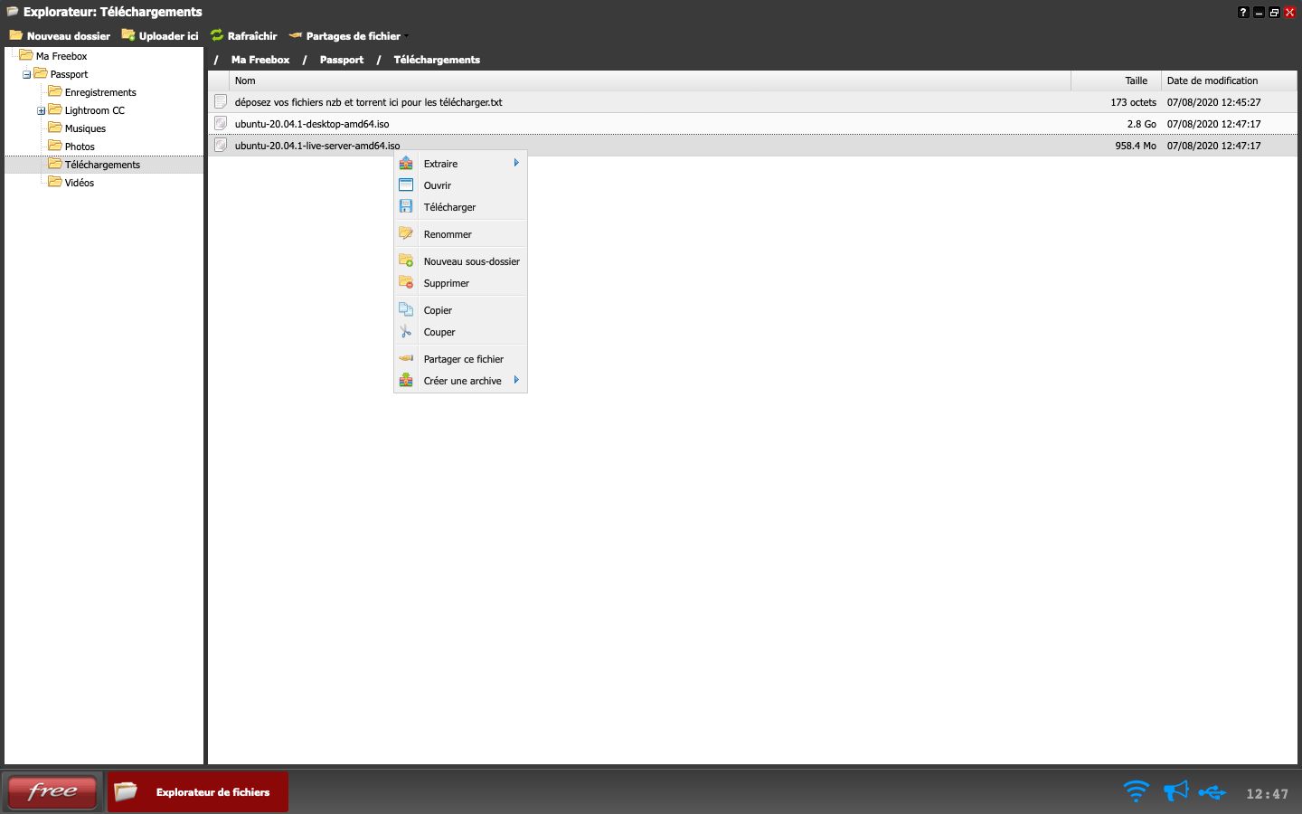Click the Nouveau sous-dossier folder-plus icon
Viewport: 1302px width, 814px height.
(x=406, y=260)
